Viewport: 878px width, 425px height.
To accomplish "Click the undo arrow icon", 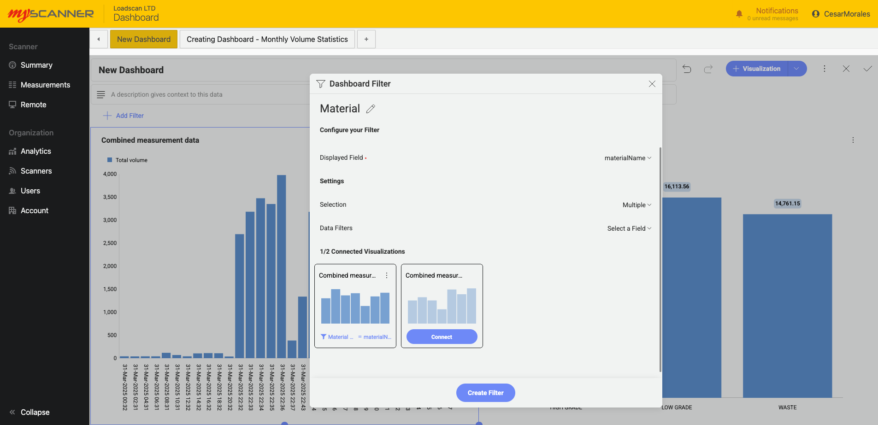I will 687,69.
